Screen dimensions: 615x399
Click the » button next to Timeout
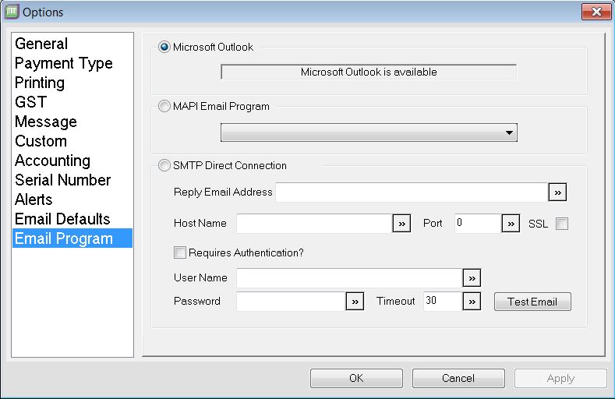[472, 302]
